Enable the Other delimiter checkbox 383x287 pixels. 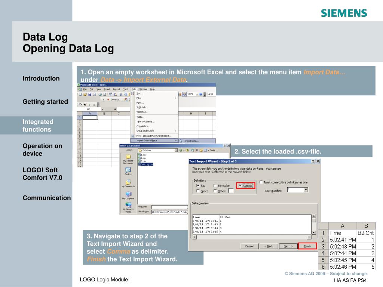coord(215,191)
